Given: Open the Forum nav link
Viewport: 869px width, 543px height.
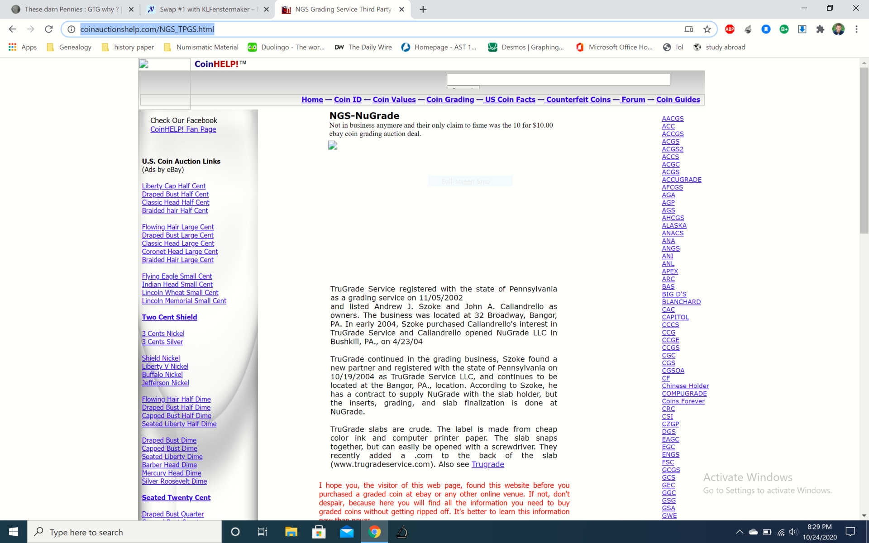Looking at the screenshot, I should coord(633,100).
